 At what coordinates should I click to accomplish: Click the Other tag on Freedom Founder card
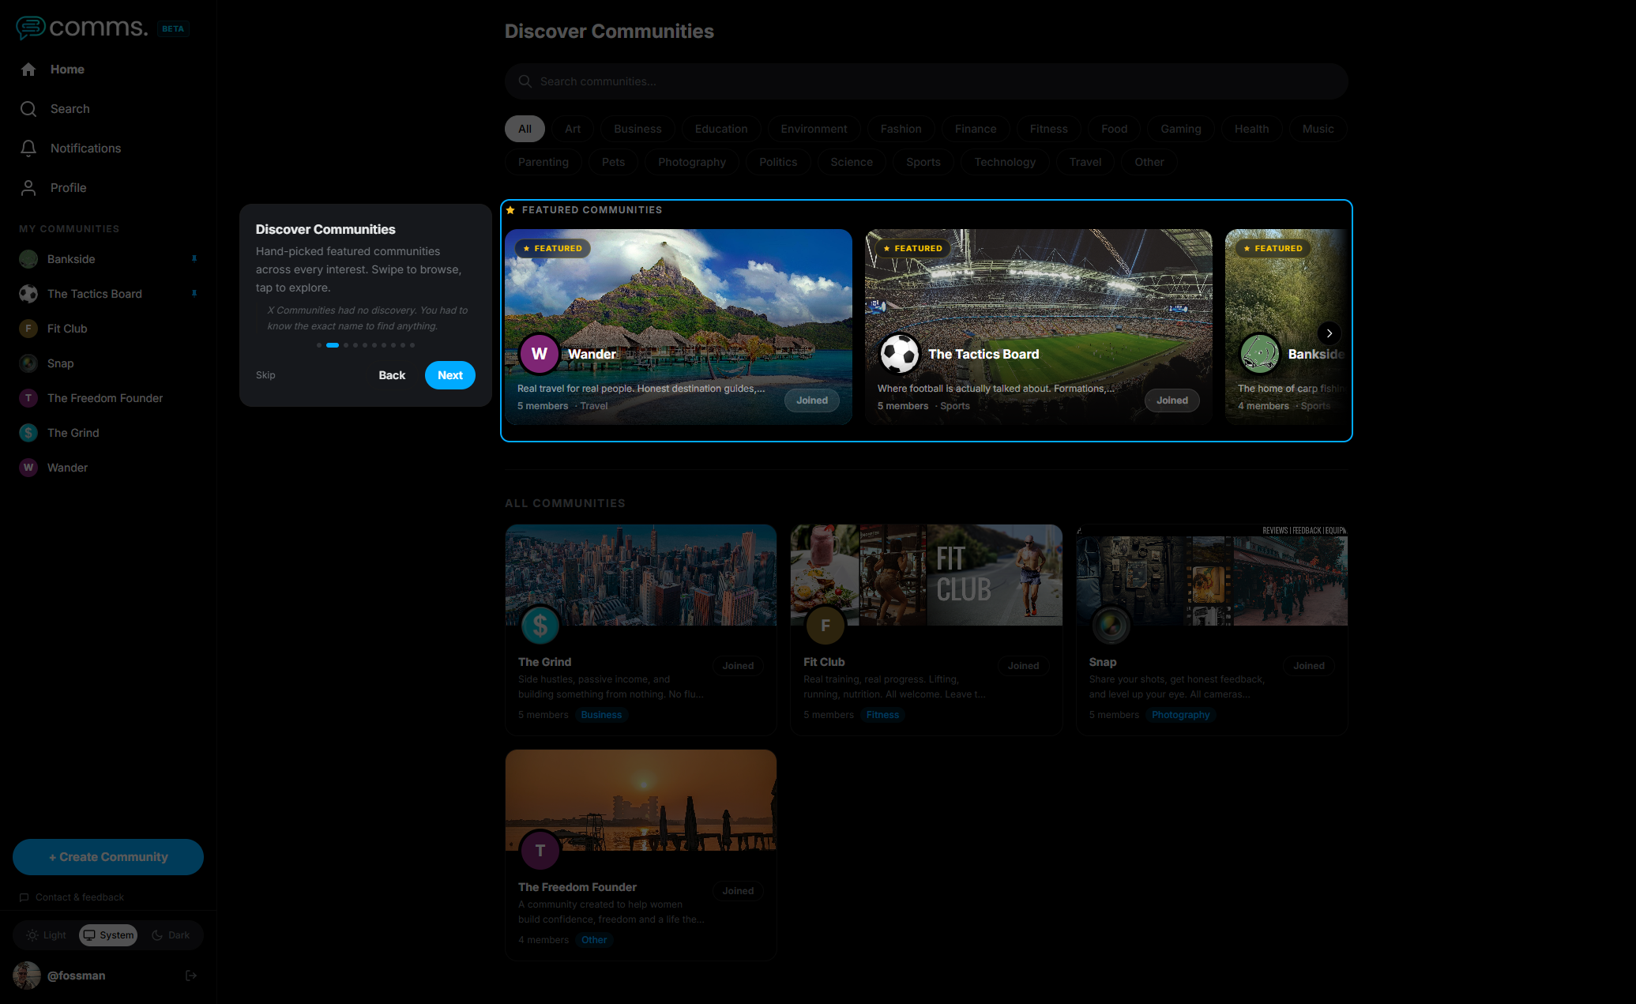coord(594,940)
